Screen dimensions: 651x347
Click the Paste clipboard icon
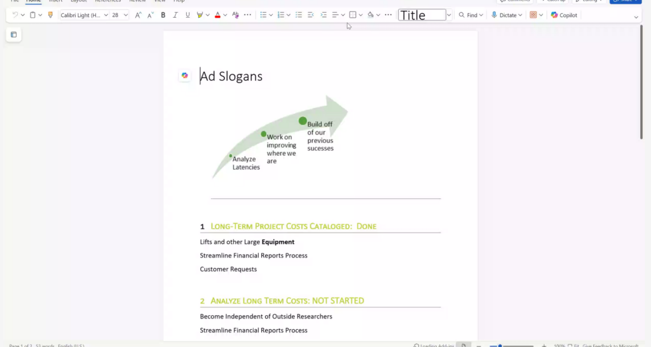pos(32,15)
